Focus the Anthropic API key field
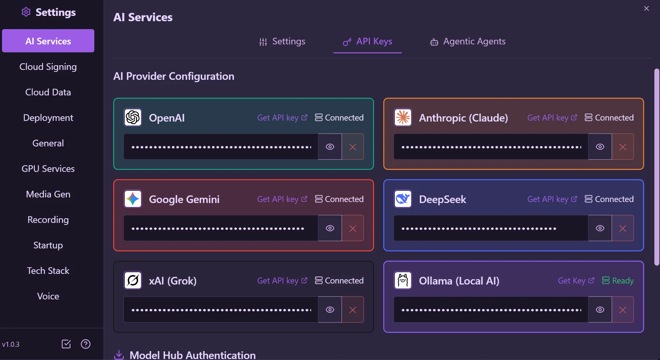The height and width of the screenshot is (360, 660). [x=491, y=147]
